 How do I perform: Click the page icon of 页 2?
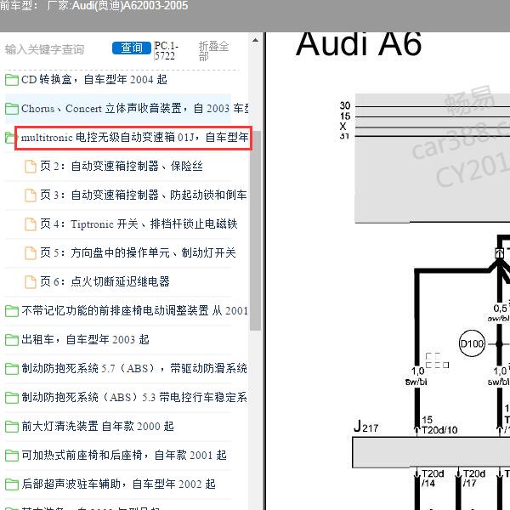coord(31,167)
